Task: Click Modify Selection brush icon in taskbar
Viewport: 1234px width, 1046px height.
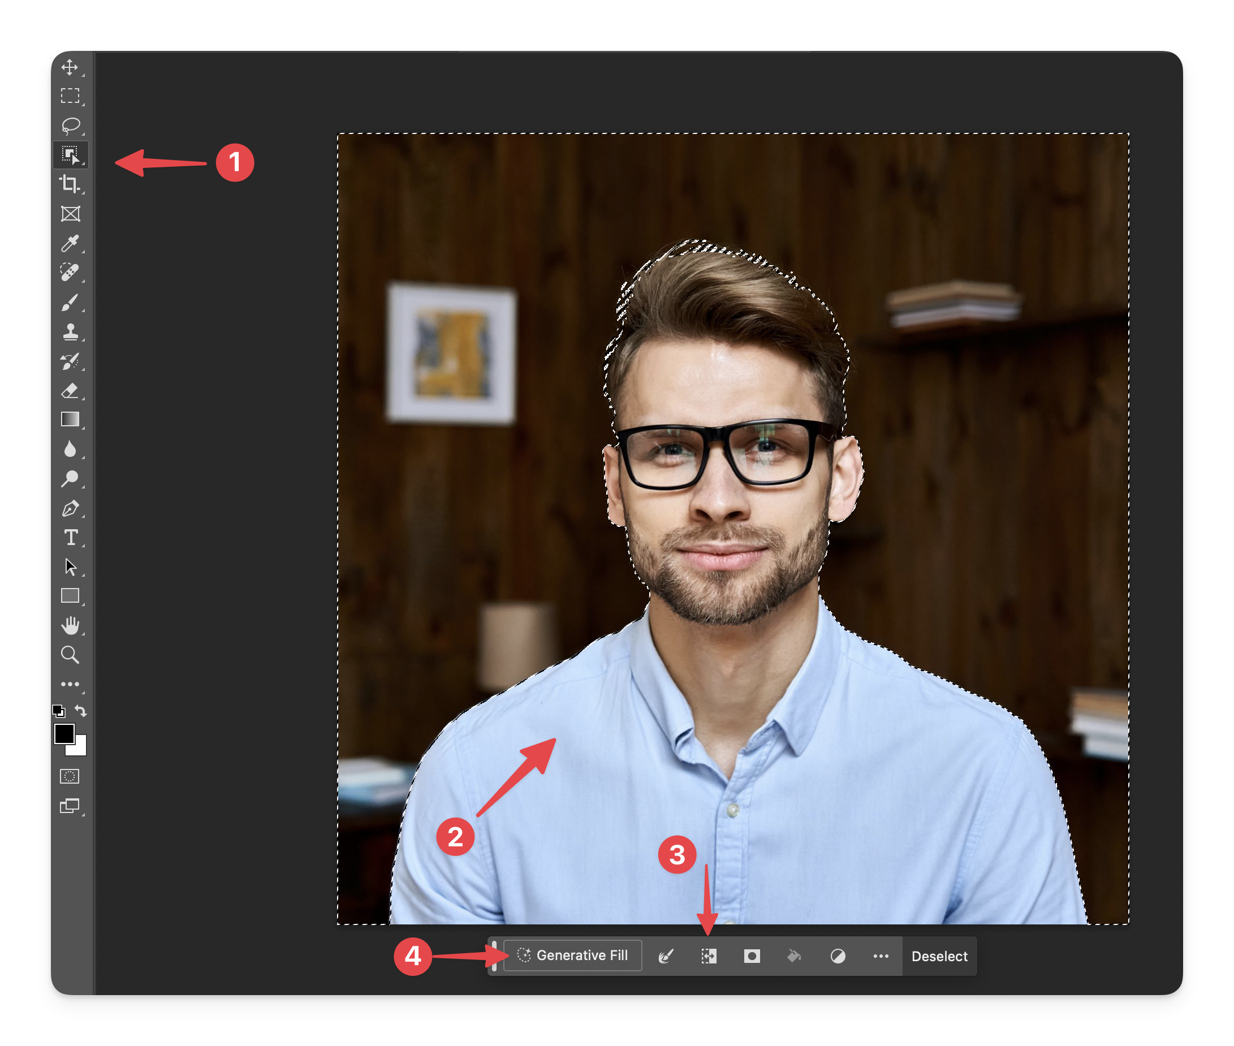Action: pyautogui.click(x=666, y=956)
